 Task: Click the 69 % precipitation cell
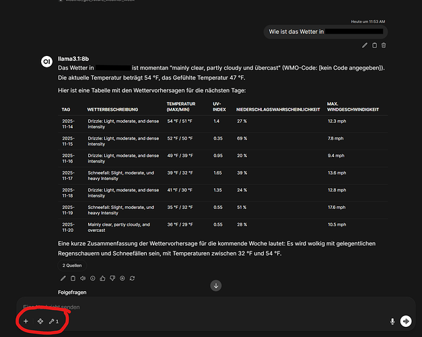point(242,138)
